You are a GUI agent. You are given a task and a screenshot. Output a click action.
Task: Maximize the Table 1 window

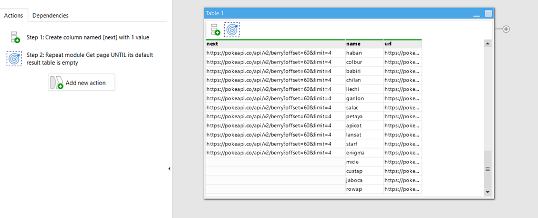[488, 14]
